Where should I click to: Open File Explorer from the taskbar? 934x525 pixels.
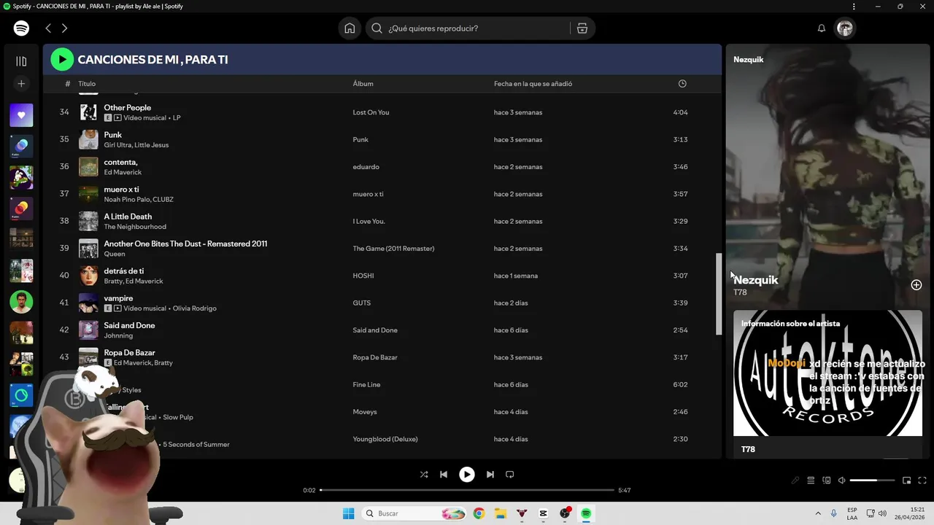point(500,513)
